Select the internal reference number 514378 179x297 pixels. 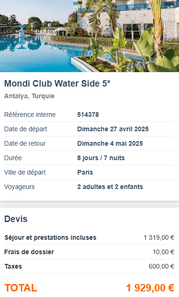(x=88, y=115)
